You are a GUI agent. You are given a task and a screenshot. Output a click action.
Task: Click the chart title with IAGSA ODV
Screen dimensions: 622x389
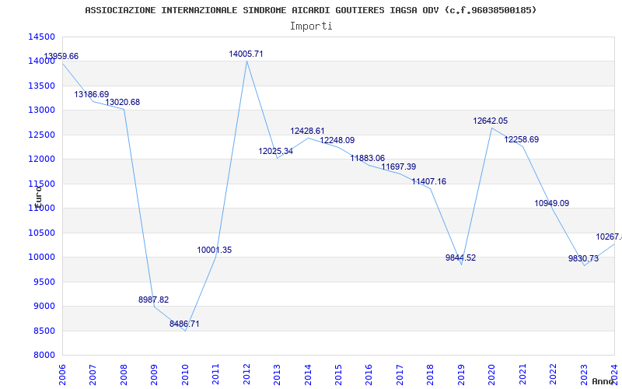pyautogui.click(x=310, y=10)
